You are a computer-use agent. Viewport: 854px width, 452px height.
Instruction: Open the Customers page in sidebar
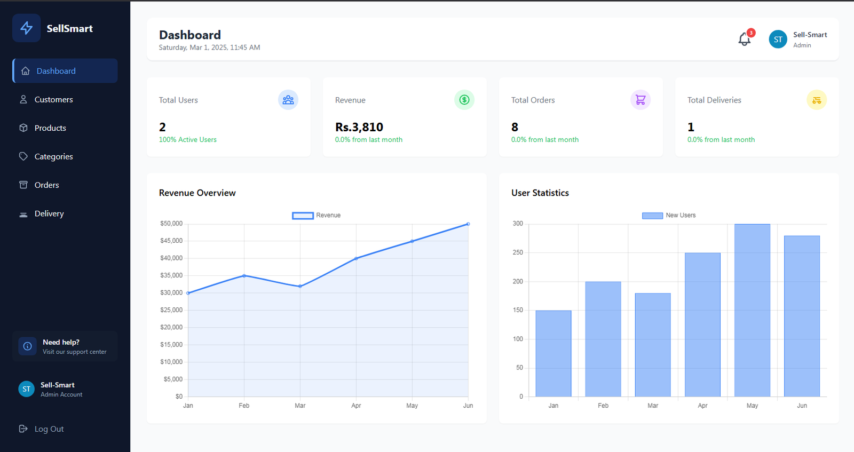coord(53,100)
